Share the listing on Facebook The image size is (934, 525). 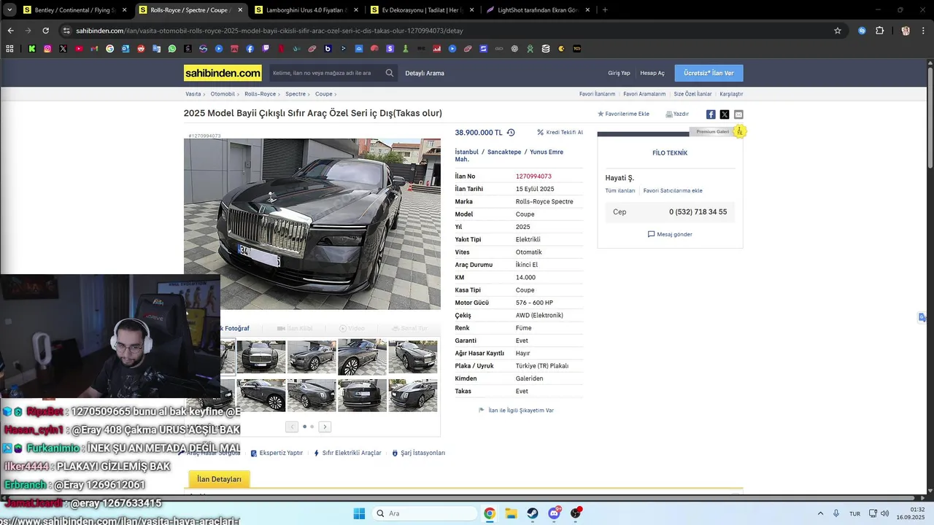click(x=711, y=114)
